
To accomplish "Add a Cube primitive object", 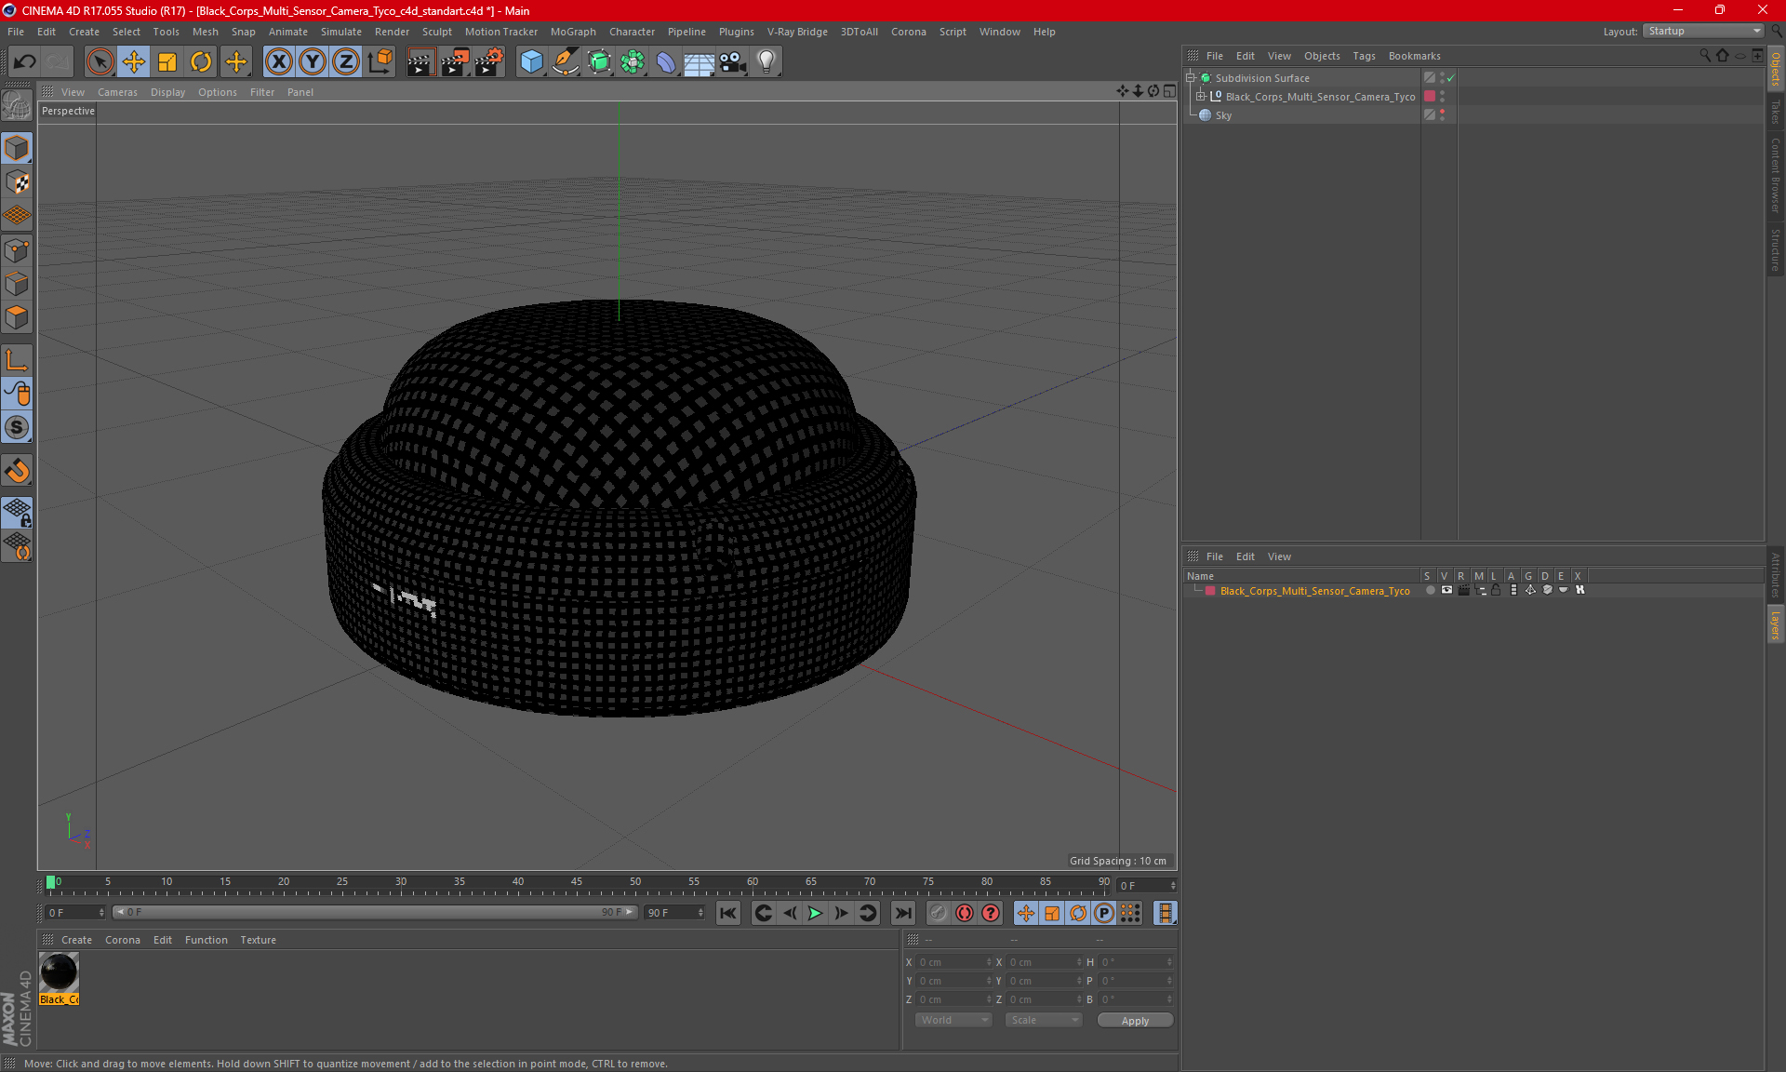I will click(531, 62).
